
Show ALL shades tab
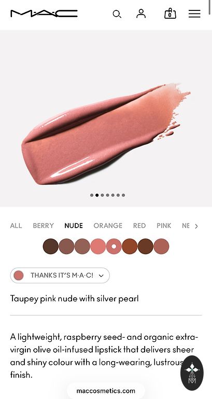[x=16, y=225]
